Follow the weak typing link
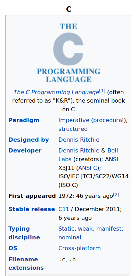138x276 pixels. (x=85, y=229)
